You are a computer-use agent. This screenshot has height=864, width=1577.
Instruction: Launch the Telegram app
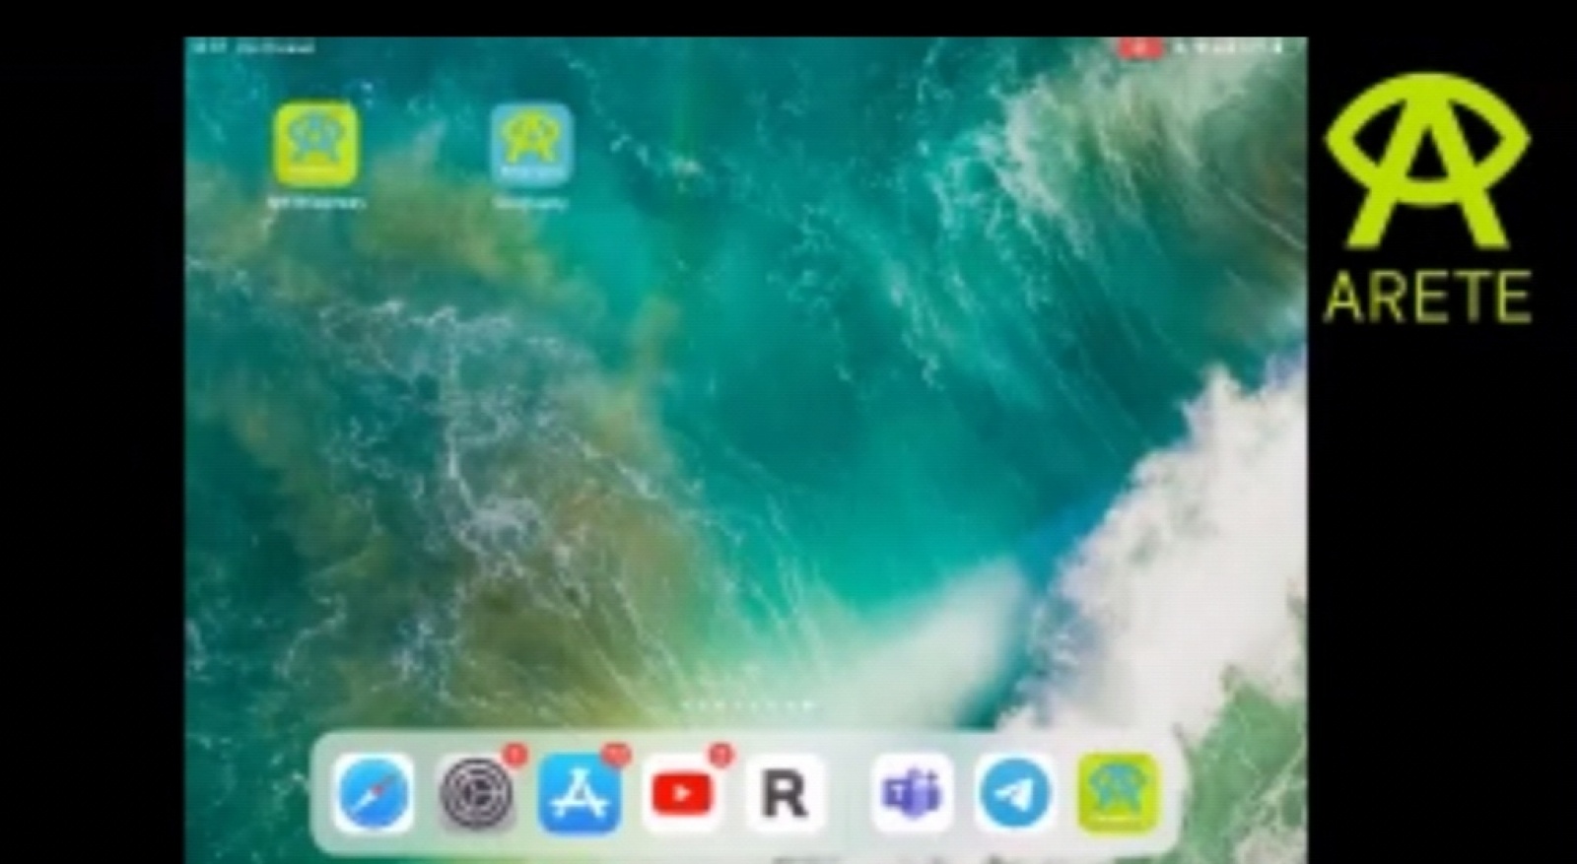[1014, 794]
